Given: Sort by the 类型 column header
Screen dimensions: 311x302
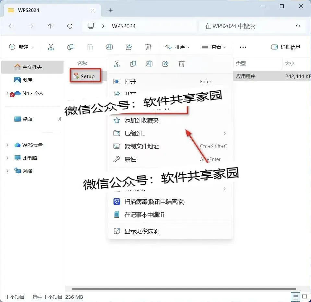Looking at the screenshot, I should pos(241,64).
